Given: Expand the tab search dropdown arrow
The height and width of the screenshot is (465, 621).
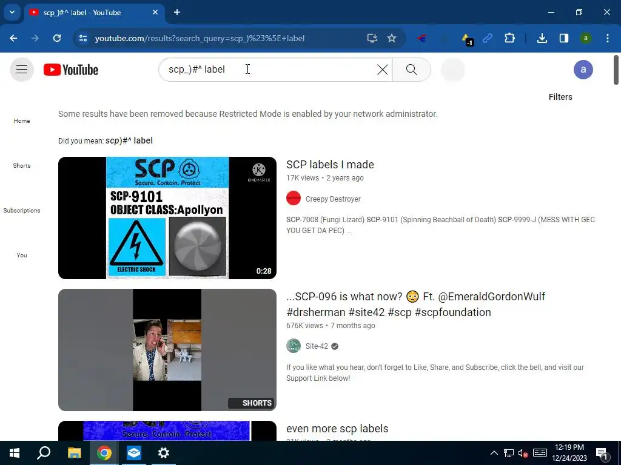Looking at the screenshot, I should click(12, 12).
